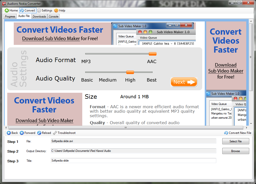Click Convert New File
256x184 pixels.
(238, 133)
